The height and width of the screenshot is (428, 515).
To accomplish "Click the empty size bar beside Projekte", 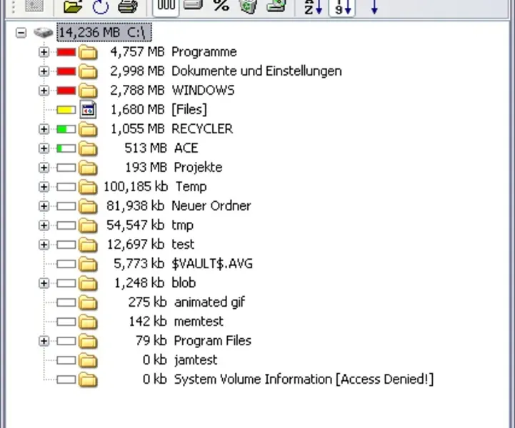I will point(66,168).
